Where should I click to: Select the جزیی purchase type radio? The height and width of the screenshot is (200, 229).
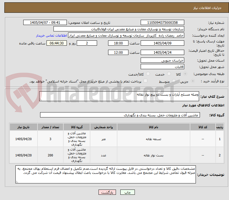[x=193, y=81]
